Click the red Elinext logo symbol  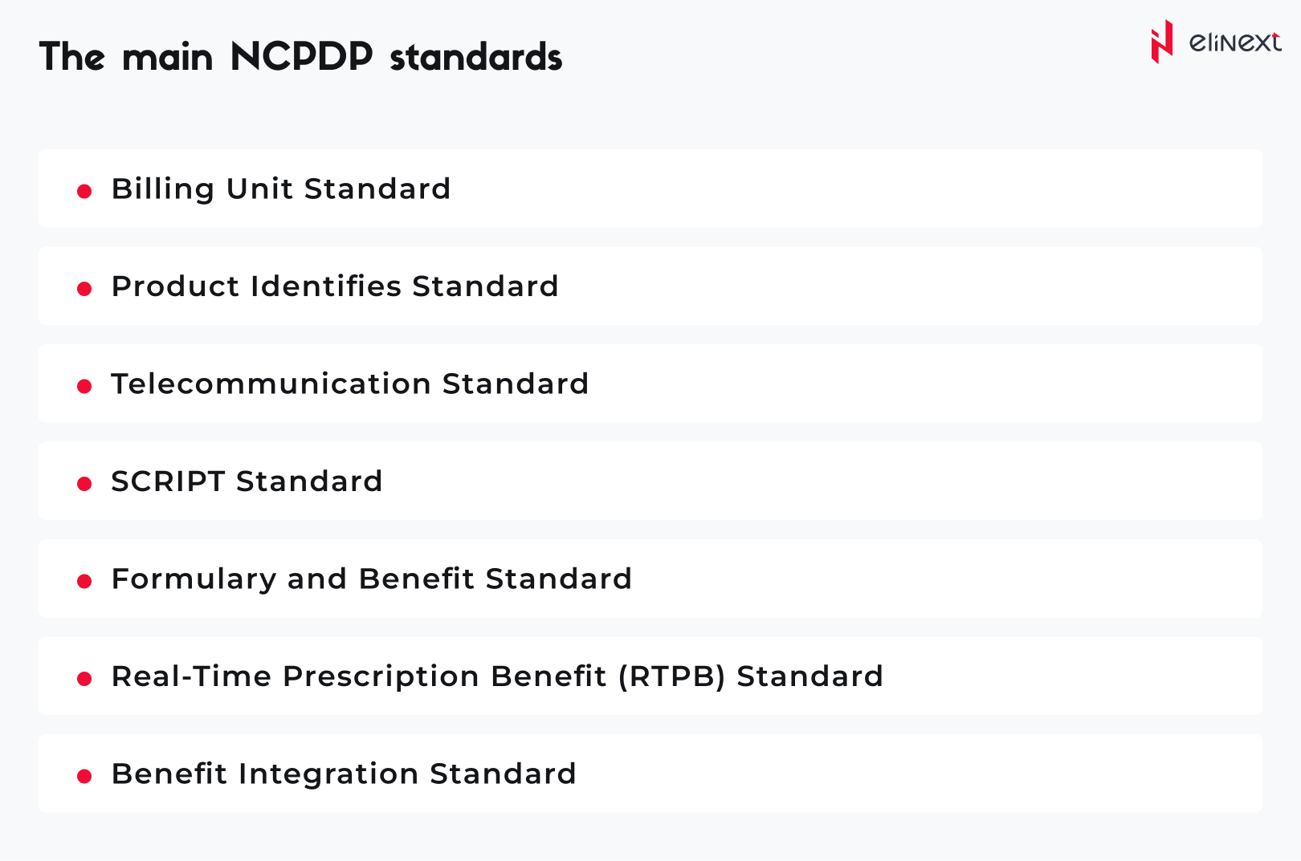click(1161, 42)
